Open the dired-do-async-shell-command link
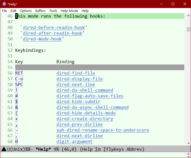The height and width of the screenshot is (158, 191). point(93,107)
